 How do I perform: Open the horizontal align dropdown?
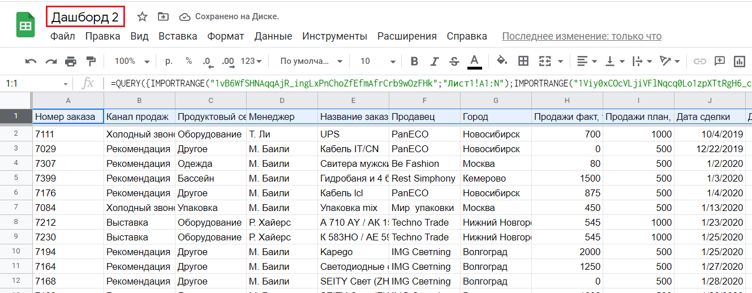coord(586,61)
